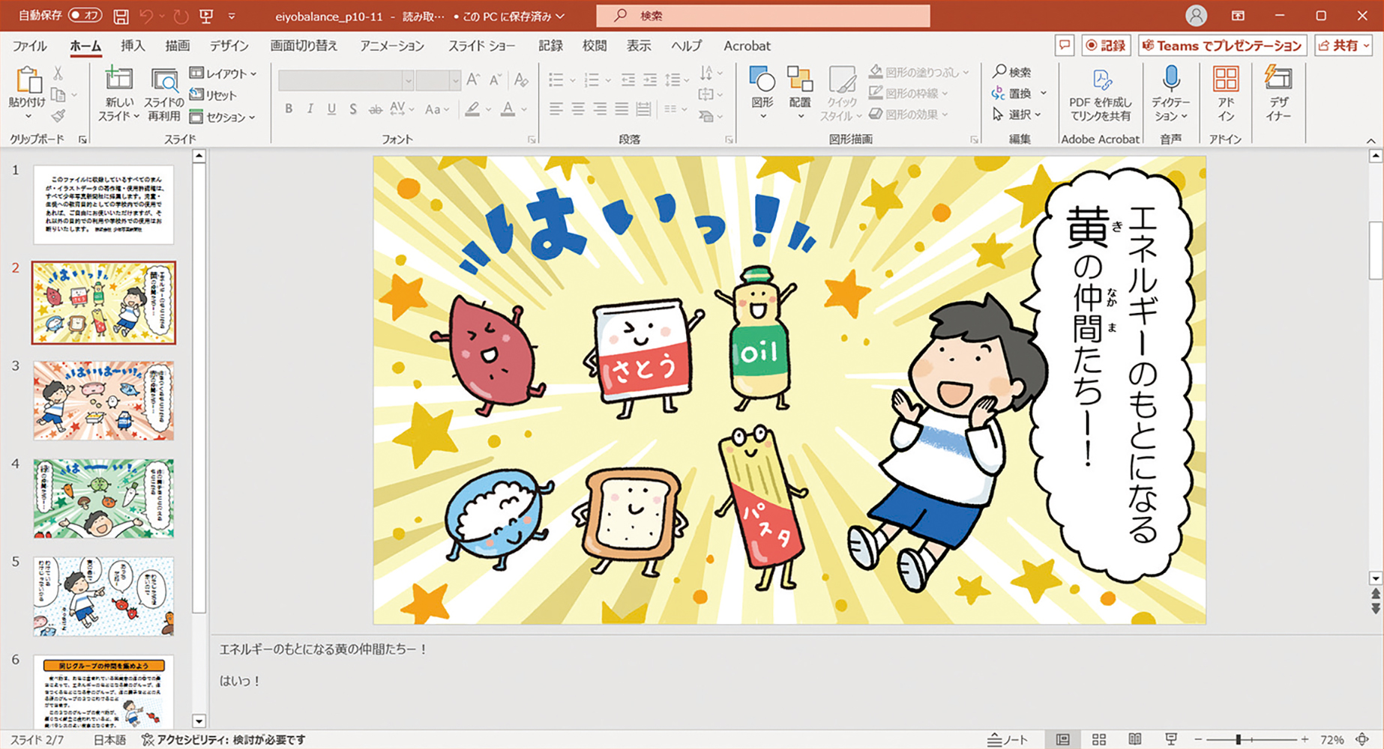Screen dimensions: 1384x749
Task: Switch to slide sorter view icon in status bar
Action: coord(1099,739)
